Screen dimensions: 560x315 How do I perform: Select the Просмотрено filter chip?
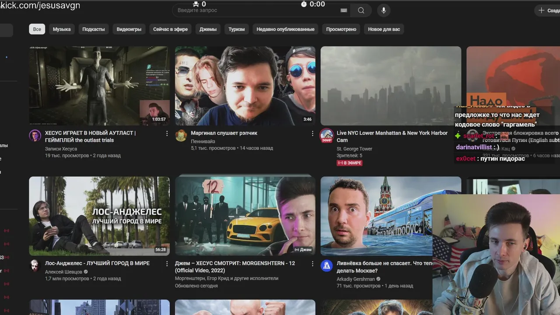click(341, 29)
